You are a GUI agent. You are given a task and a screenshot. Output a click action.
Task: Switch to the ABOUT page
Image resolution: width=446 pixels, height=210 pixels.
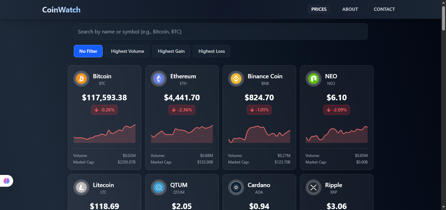[x=350, y=9]
